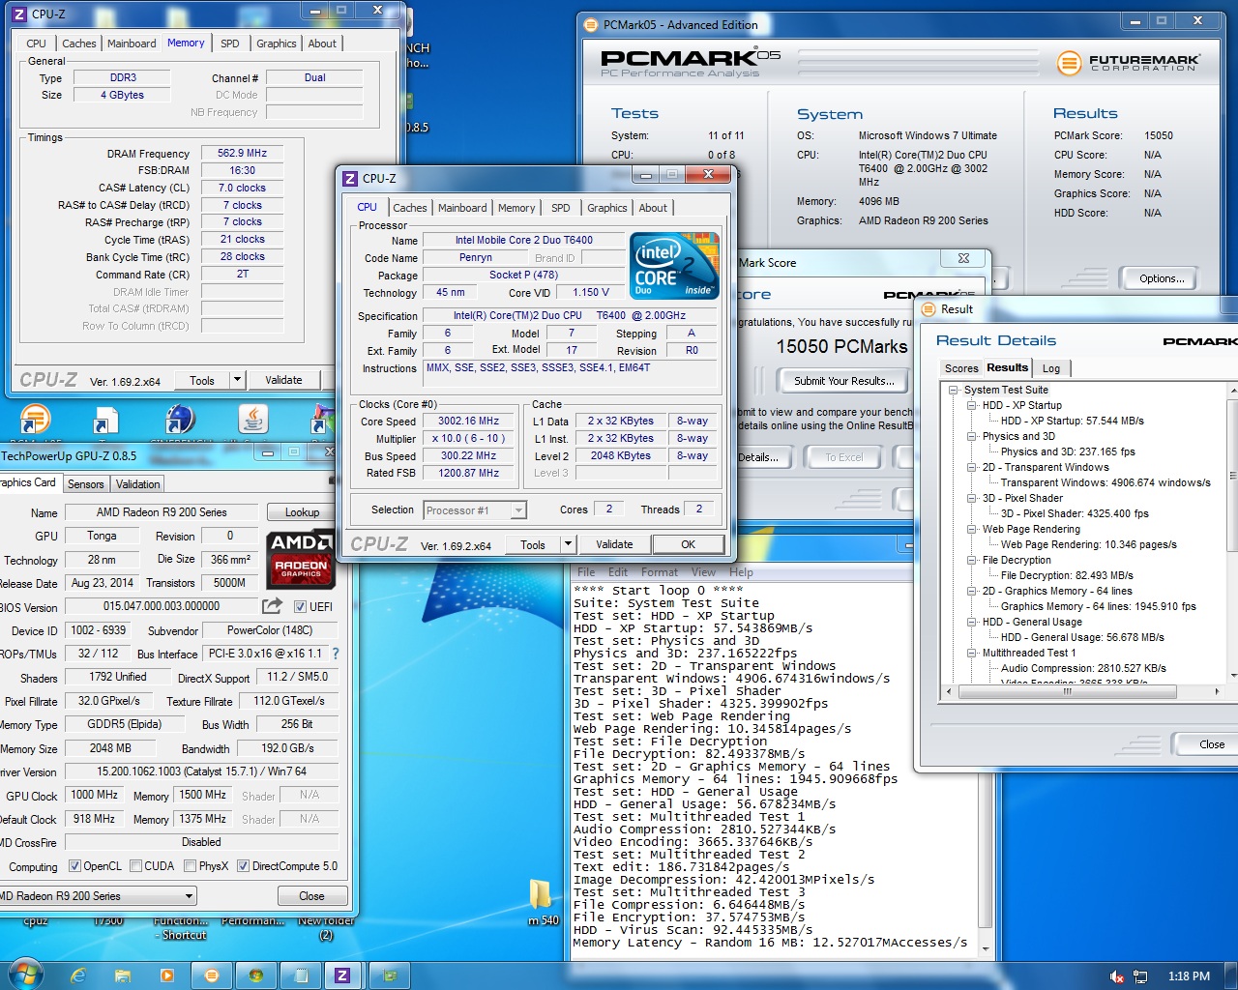Screen dimensions: 1238x990
Task: Collapse the Physics and 3D node
Action: coord(971,436)
